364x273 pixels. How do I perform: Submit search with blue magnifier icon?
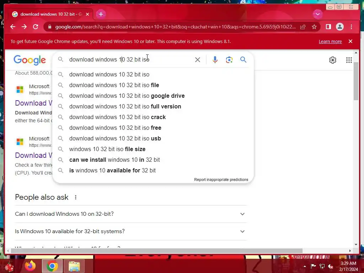click(243, 60)
